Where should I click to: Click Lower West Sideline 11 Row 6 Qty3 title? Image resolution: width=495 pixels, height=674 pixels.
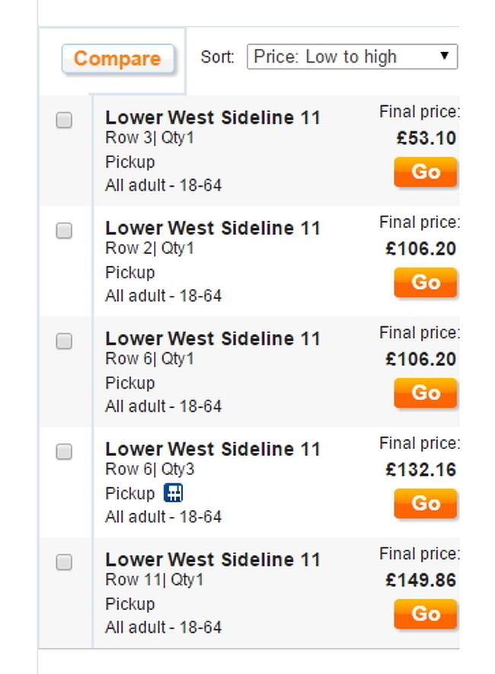[x=213, y=449]
